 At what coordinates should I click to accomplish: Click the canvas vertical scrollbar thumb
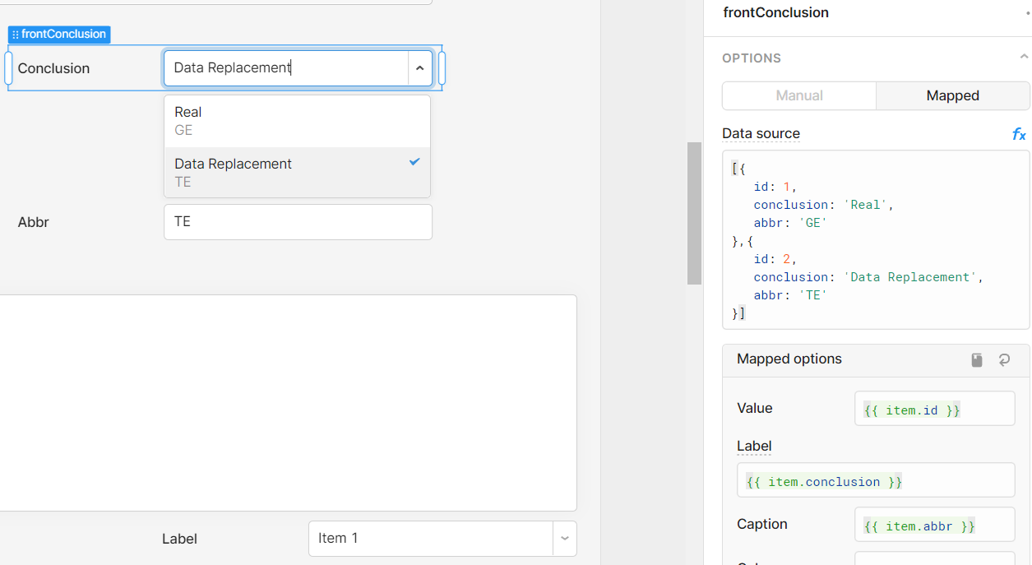[694, 213]
